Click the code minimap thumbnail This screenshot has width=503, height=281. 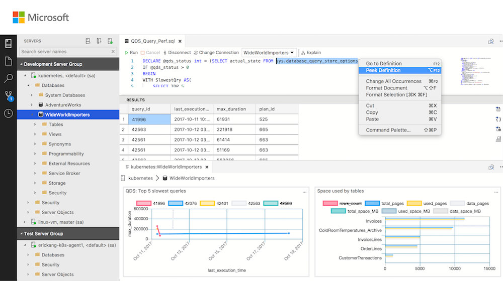[475, 71]
